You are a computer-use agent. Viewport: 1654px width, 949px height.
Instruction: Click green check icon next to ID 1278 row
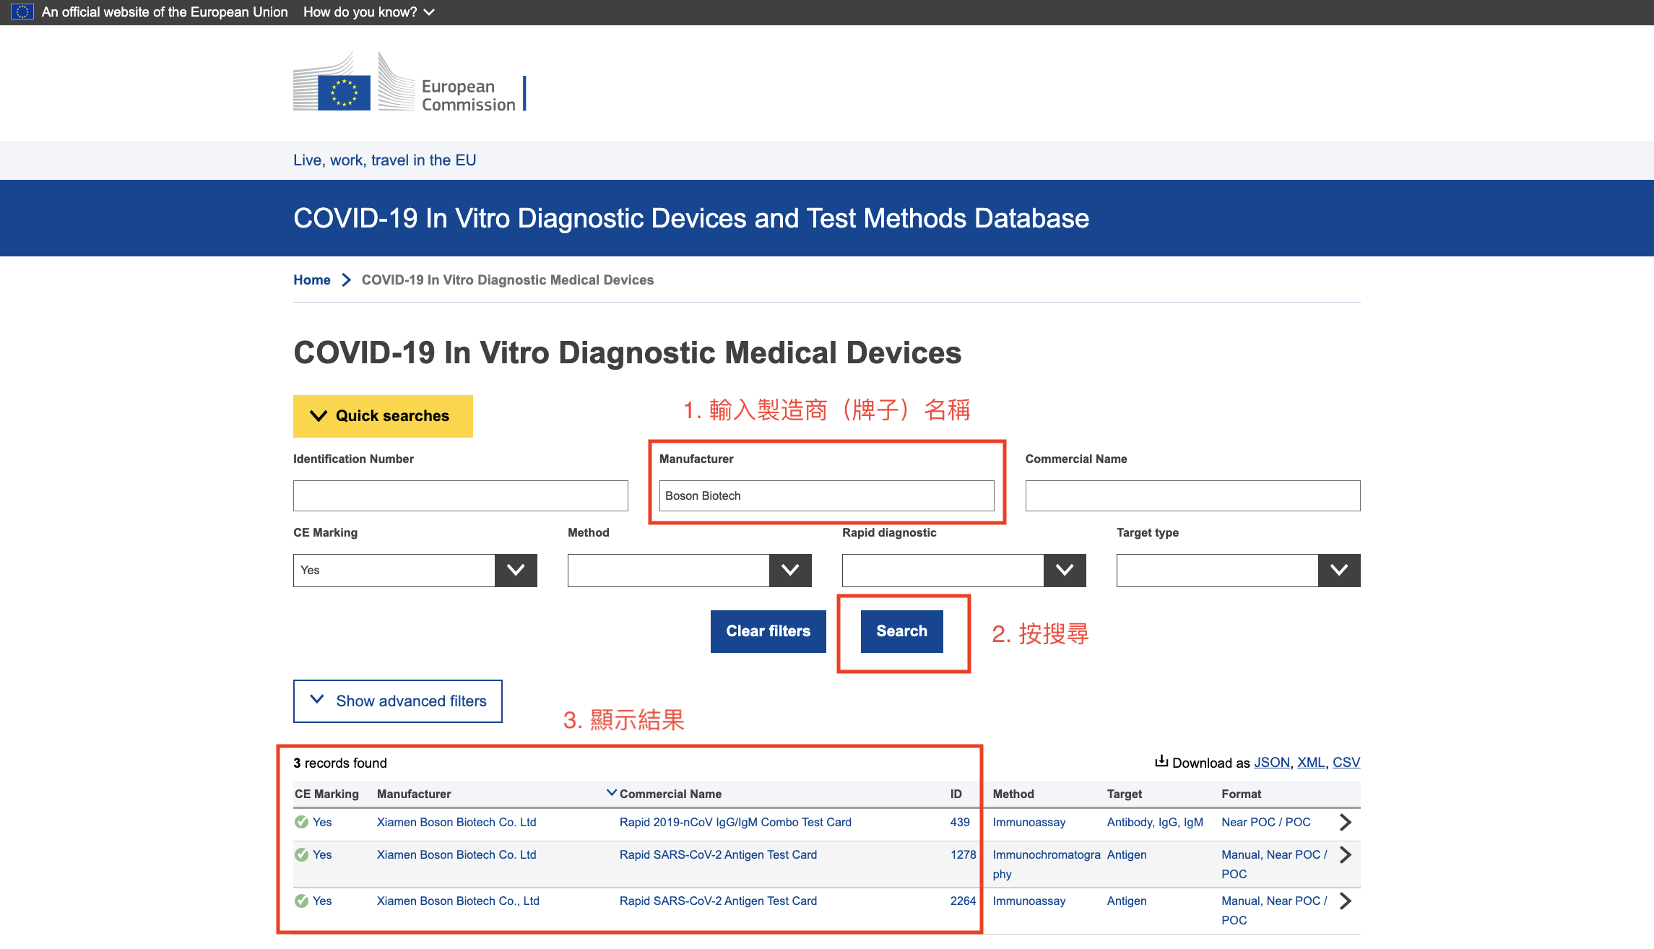point(301,854)
